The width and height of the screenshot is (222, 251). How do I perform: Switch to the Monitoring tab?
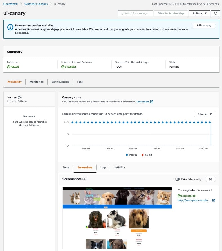point(37,82)
